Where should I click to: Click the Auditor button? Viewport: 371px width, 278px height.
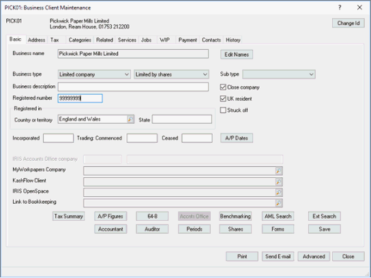(152, 229)
